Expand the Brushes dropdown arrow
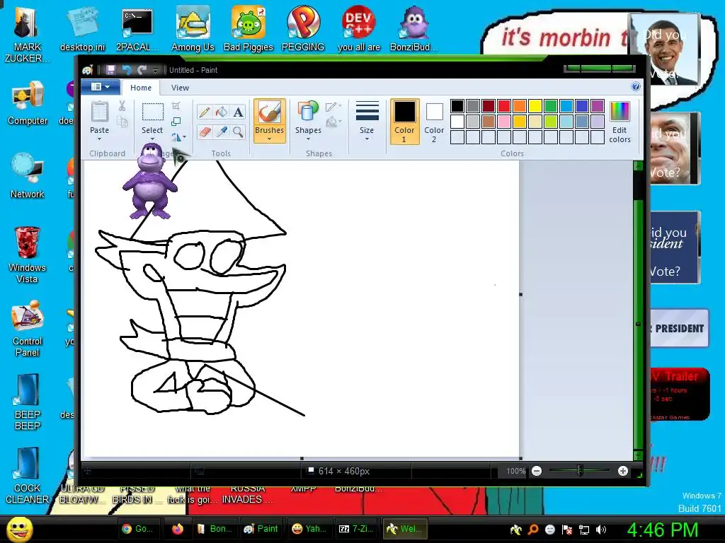Image resolution: width=725 pixels, height=543 pixels. [x=269, y=139]
